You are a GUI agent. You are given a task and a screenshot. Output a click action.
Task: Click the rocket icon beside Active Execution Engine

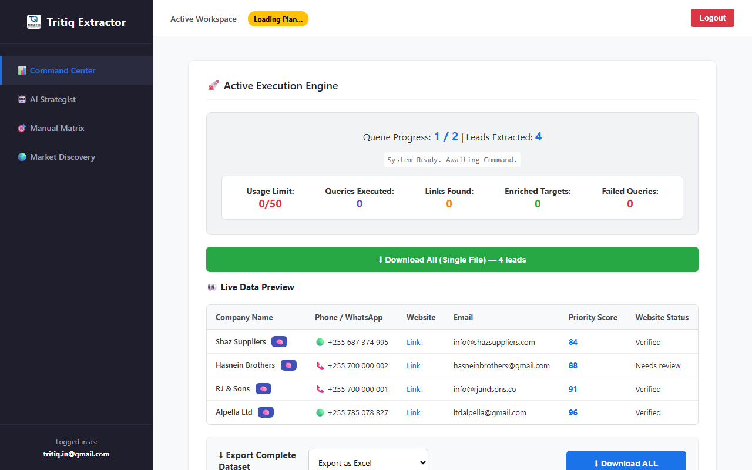click(x=213, y=86)
